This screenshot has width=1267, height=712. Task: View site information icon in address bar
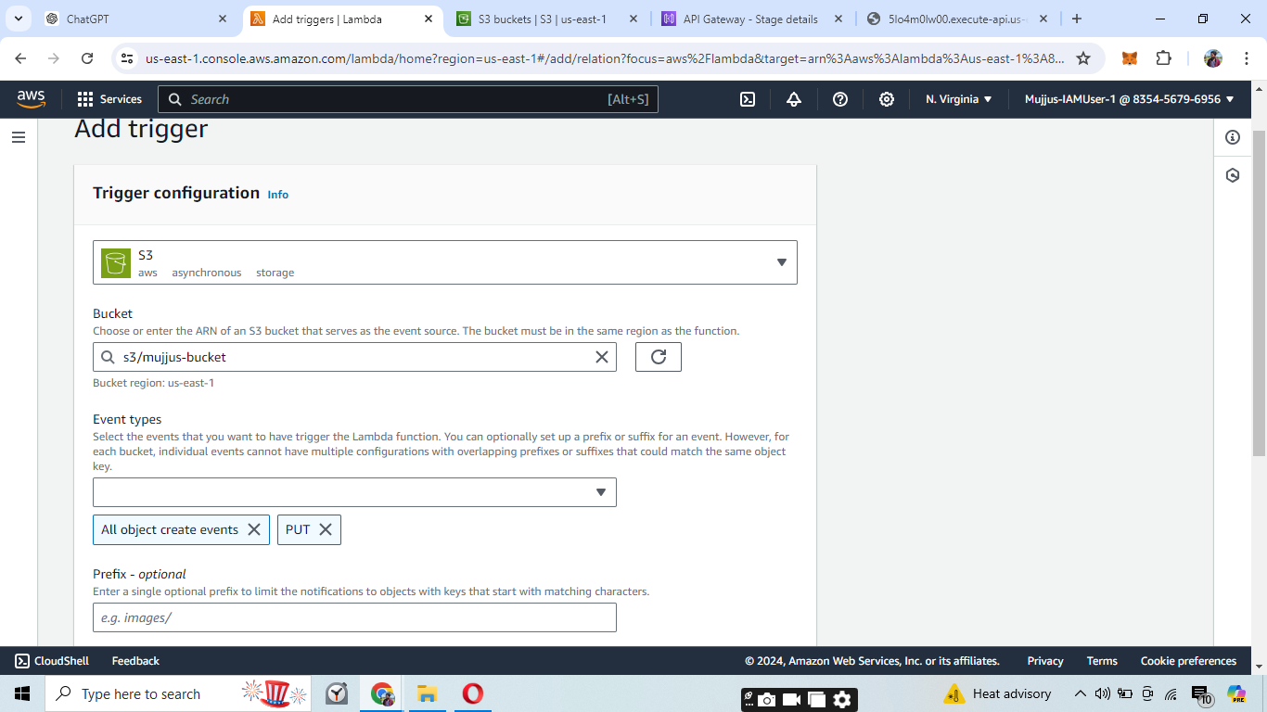128,58
